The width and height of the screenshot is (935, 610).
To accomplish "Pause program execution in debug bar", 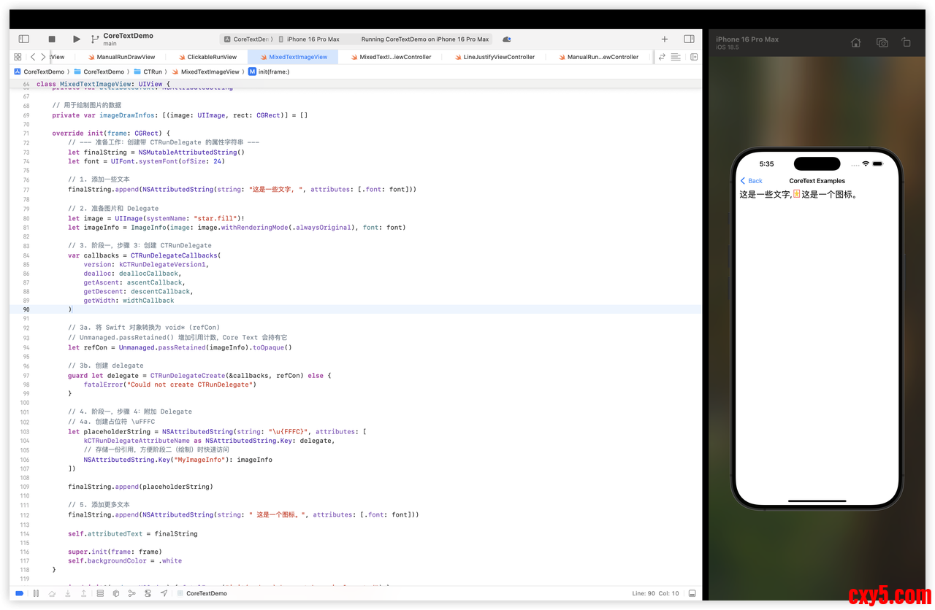I will (x=36, y=593).
